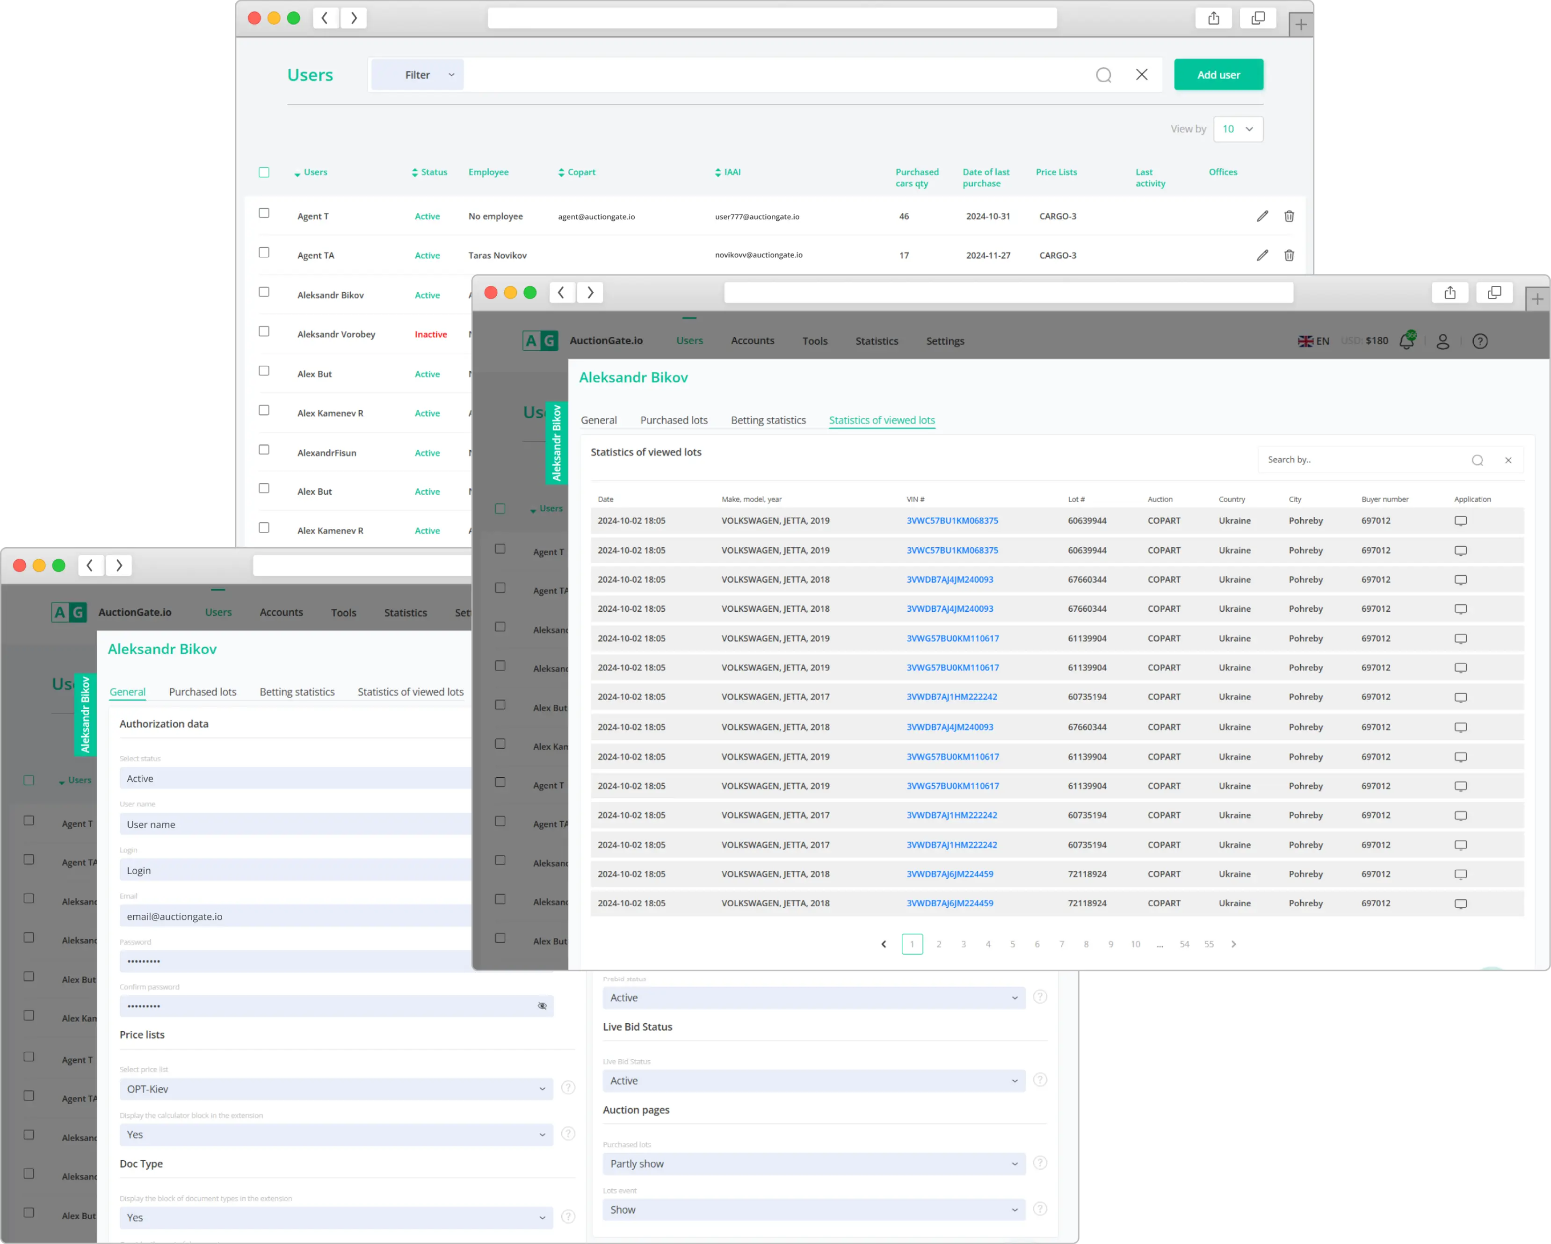Open the notifications bell icon
This screenshot has width=1551, height=1244.
click(x=1407, y=341)
